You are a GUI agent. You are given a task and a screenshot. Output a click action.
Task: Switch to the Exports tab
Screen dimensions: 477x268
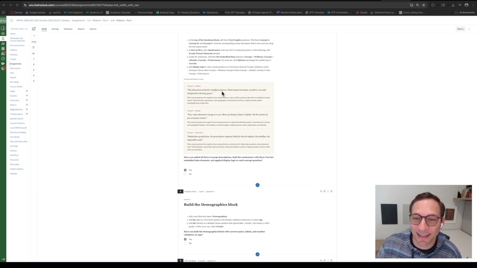[93, 29]
